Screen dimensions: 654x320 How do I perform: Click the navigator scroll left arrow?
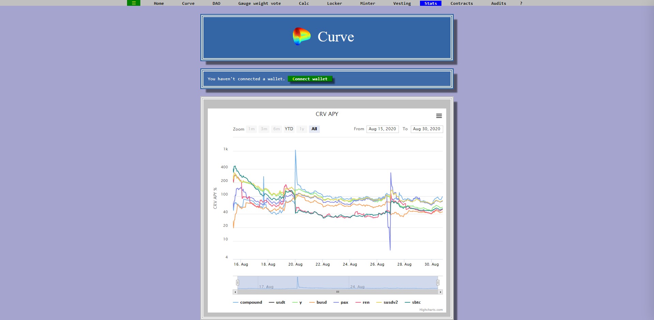click(x=235, y=292)
